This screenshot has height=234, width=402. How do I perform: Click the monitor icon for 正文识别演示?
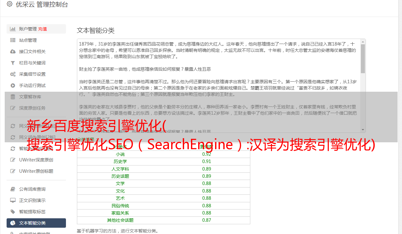click(13, 200)
